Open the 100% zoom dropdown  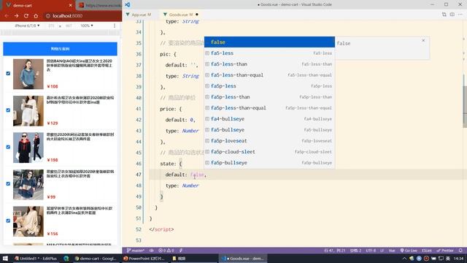point(86,26)
